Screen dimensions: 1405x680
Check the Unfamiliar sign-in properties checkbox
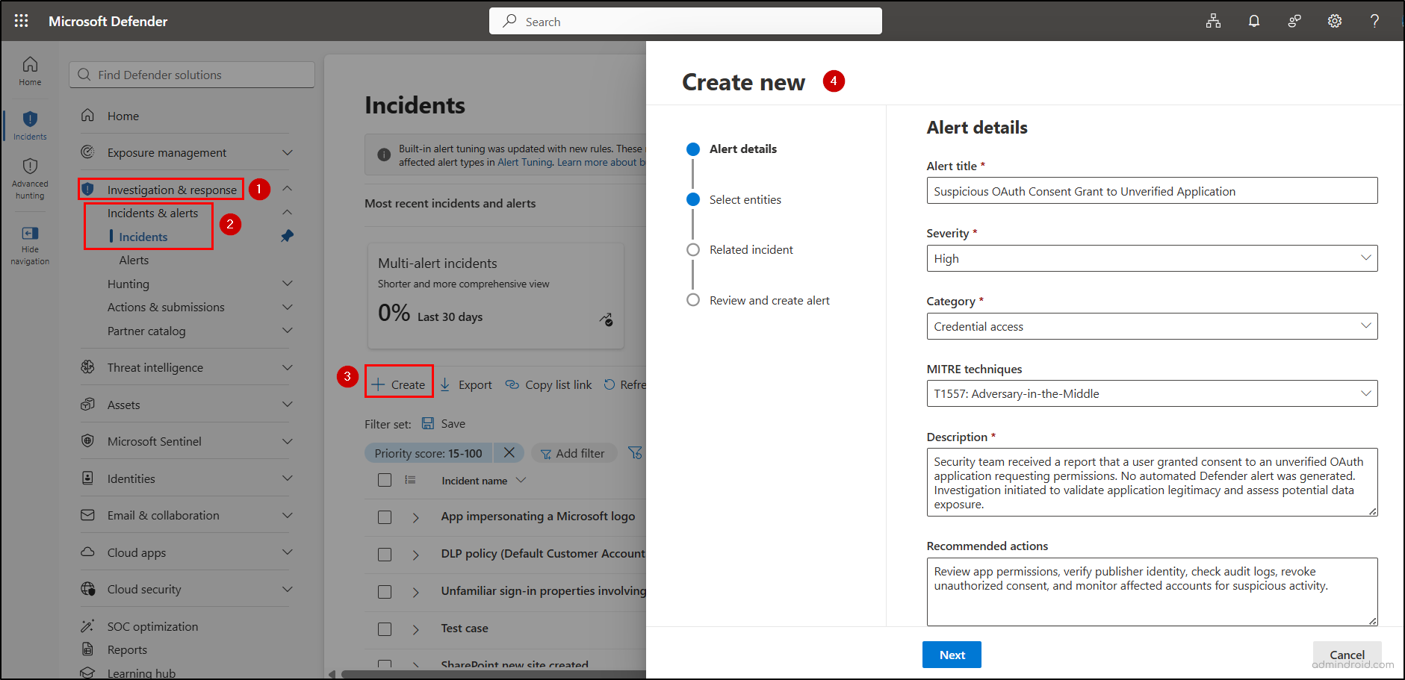point(385,592)
